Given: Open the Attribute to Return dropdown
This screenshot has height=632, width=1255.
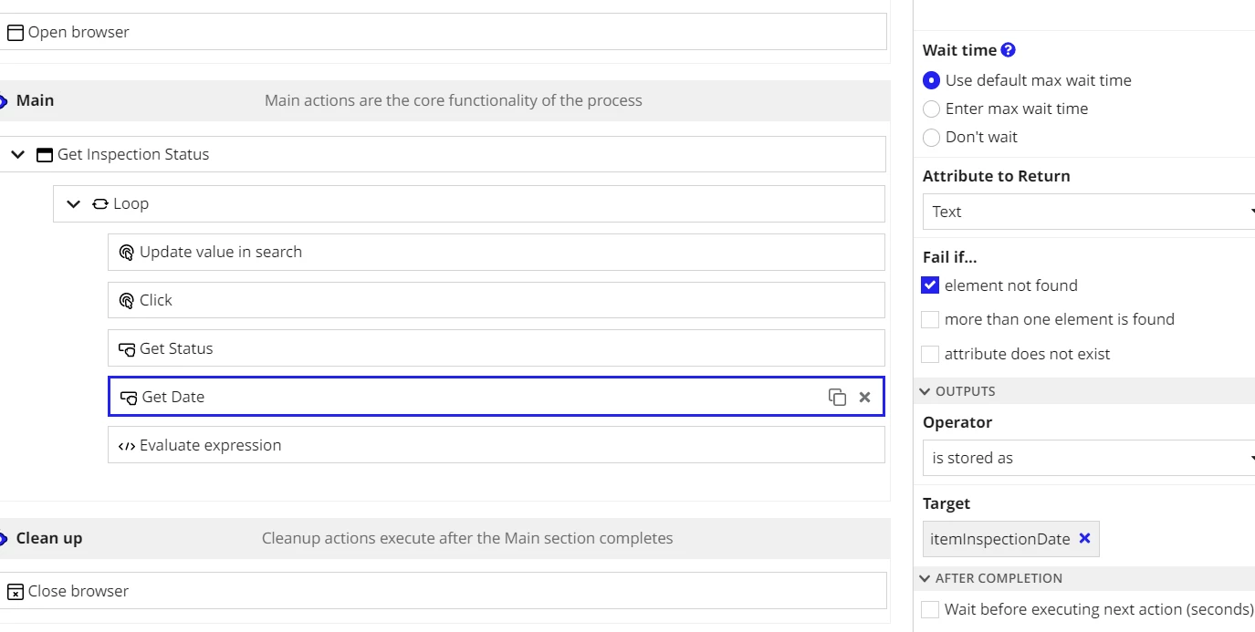Looking at the screenshot, I should (1089, 212).
